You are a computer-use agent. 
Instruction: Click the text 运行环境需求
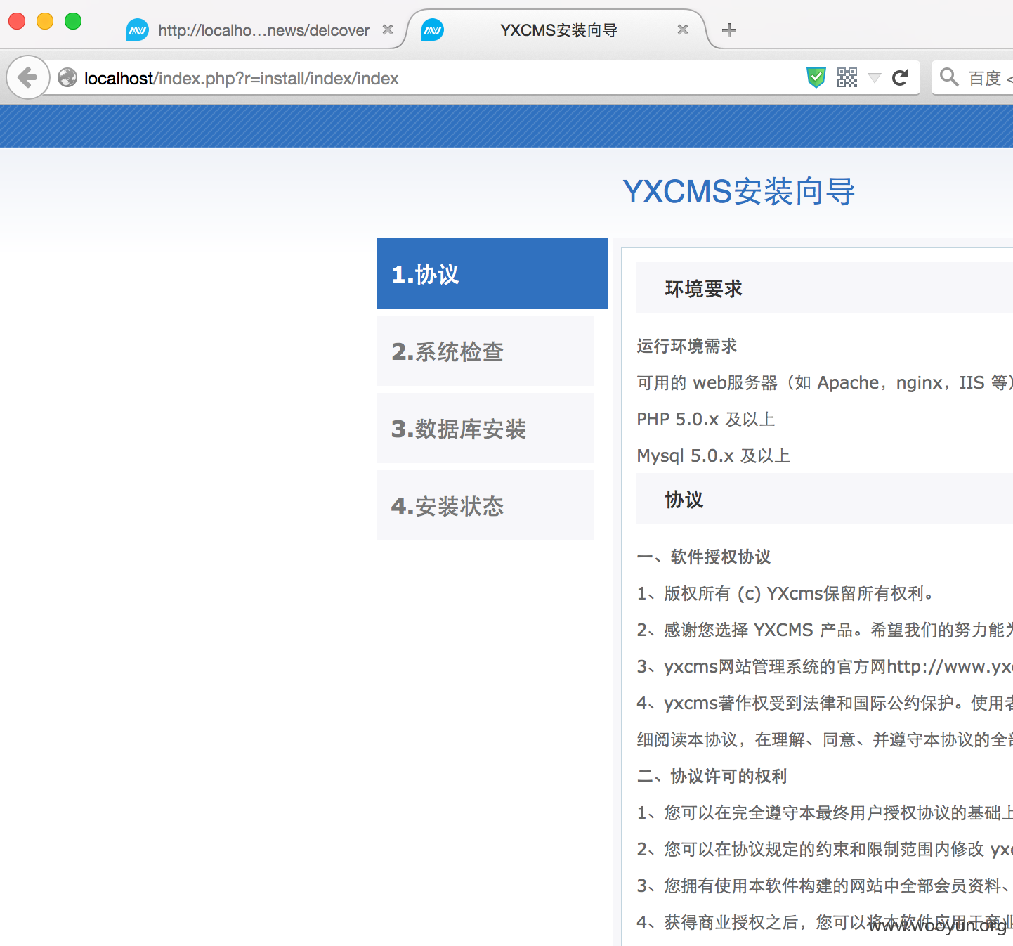[x=687, y=346]
